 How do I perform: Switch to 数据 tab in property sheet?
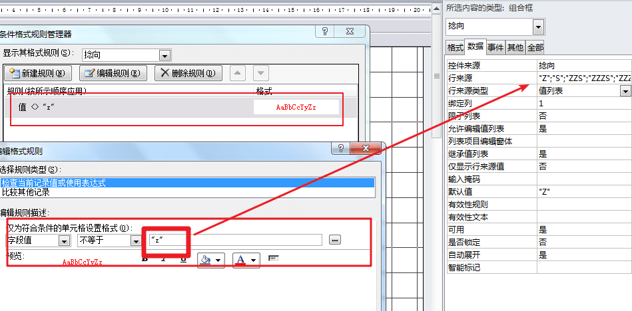coord(475,47)
